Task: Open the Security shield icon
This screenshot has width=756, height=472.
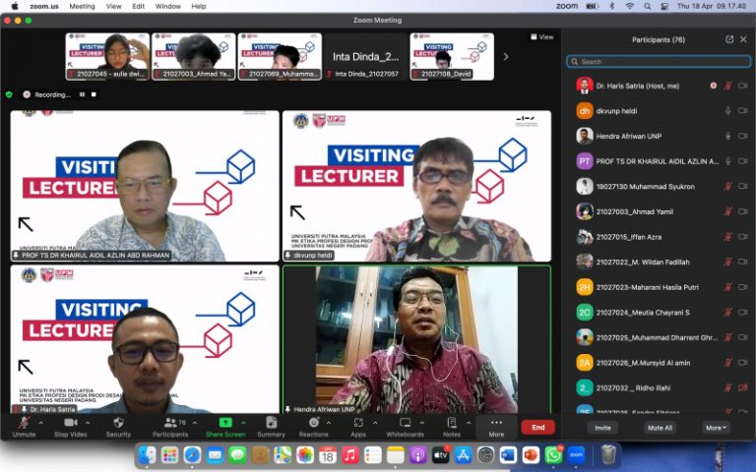Action: tap(118, 423)
